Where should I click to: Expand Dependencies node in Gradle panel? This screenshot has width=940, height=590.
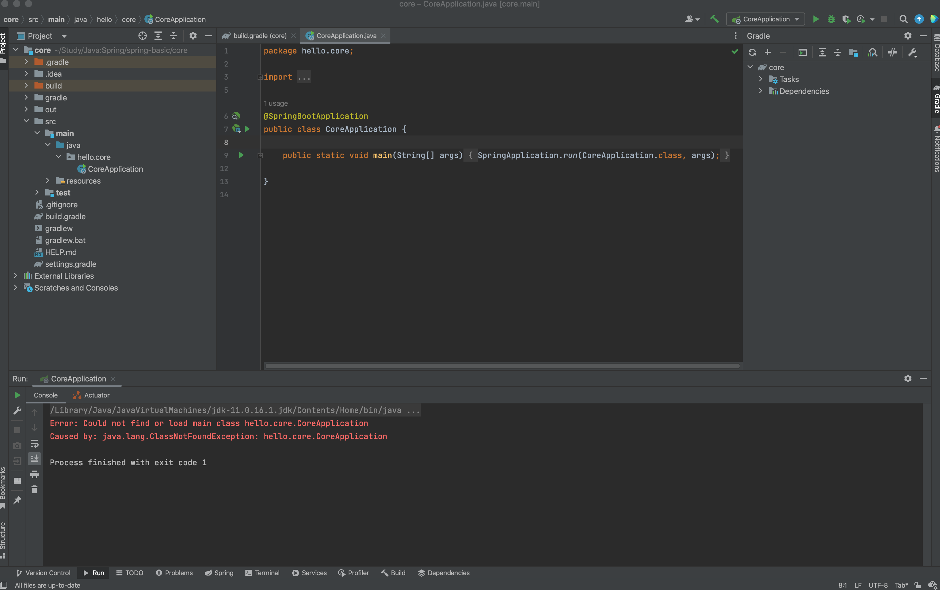761,91
